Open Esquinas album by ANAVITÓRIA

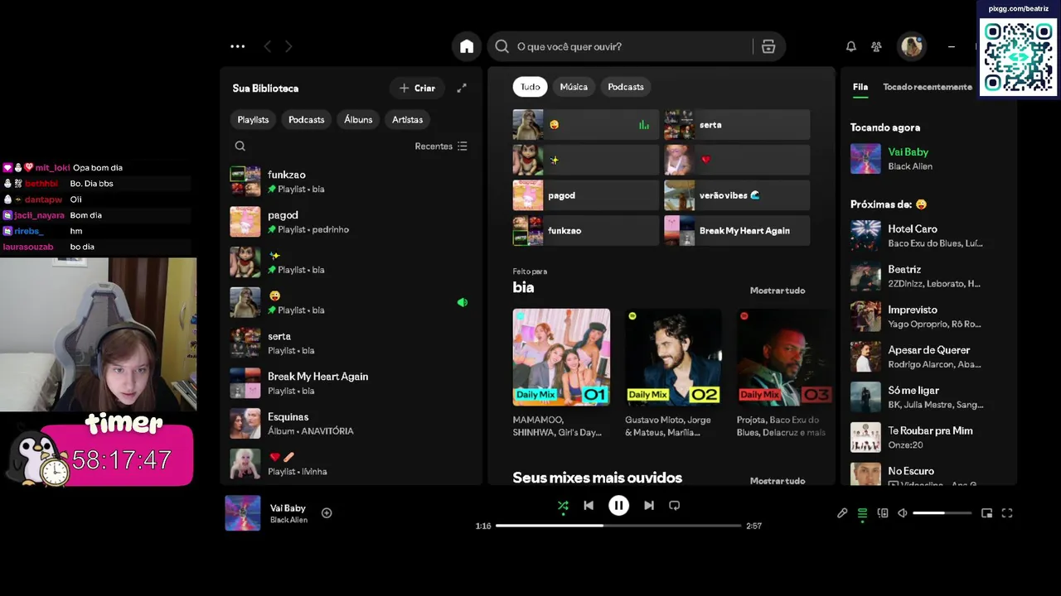350,424
